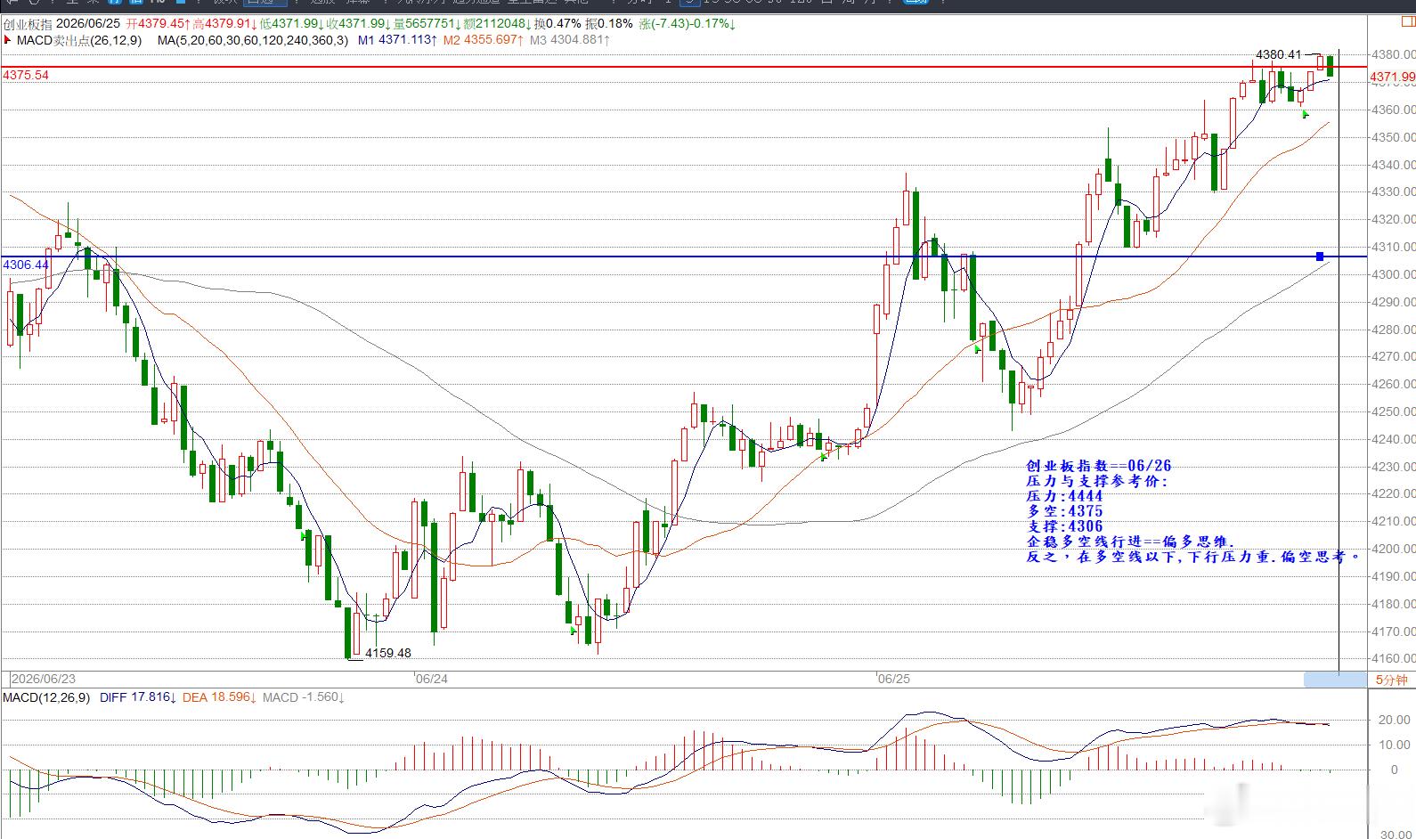This screenshot has height=839, width=1416.
Task: Select the blue square handle on the 4306.44 line
Action: tap(1320, 257)
